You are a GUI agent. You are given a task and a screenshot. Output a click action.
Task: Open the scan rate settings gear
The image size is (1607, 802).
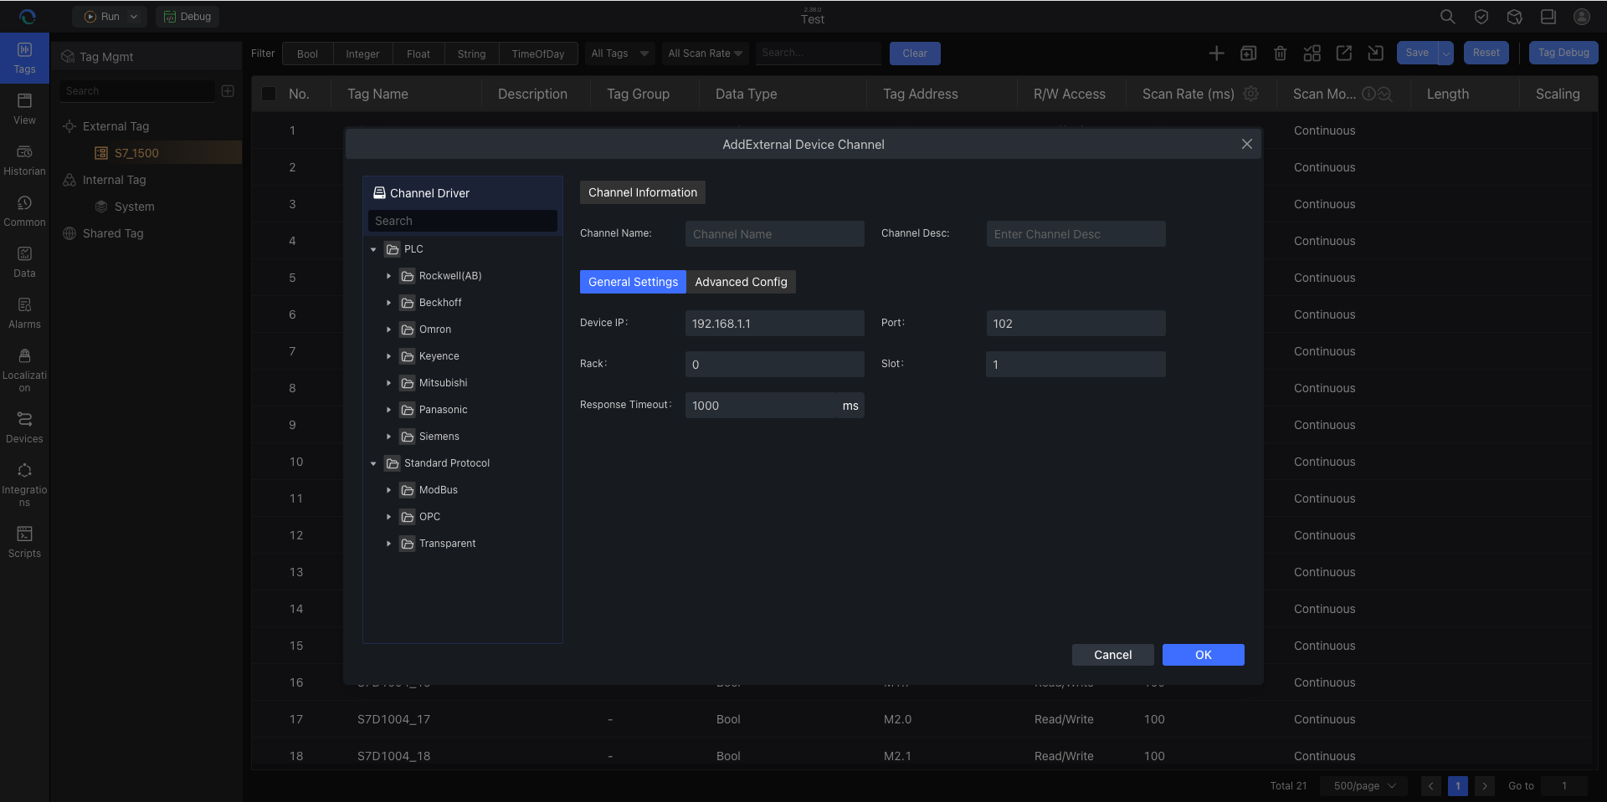click(x=1251, y=94)
